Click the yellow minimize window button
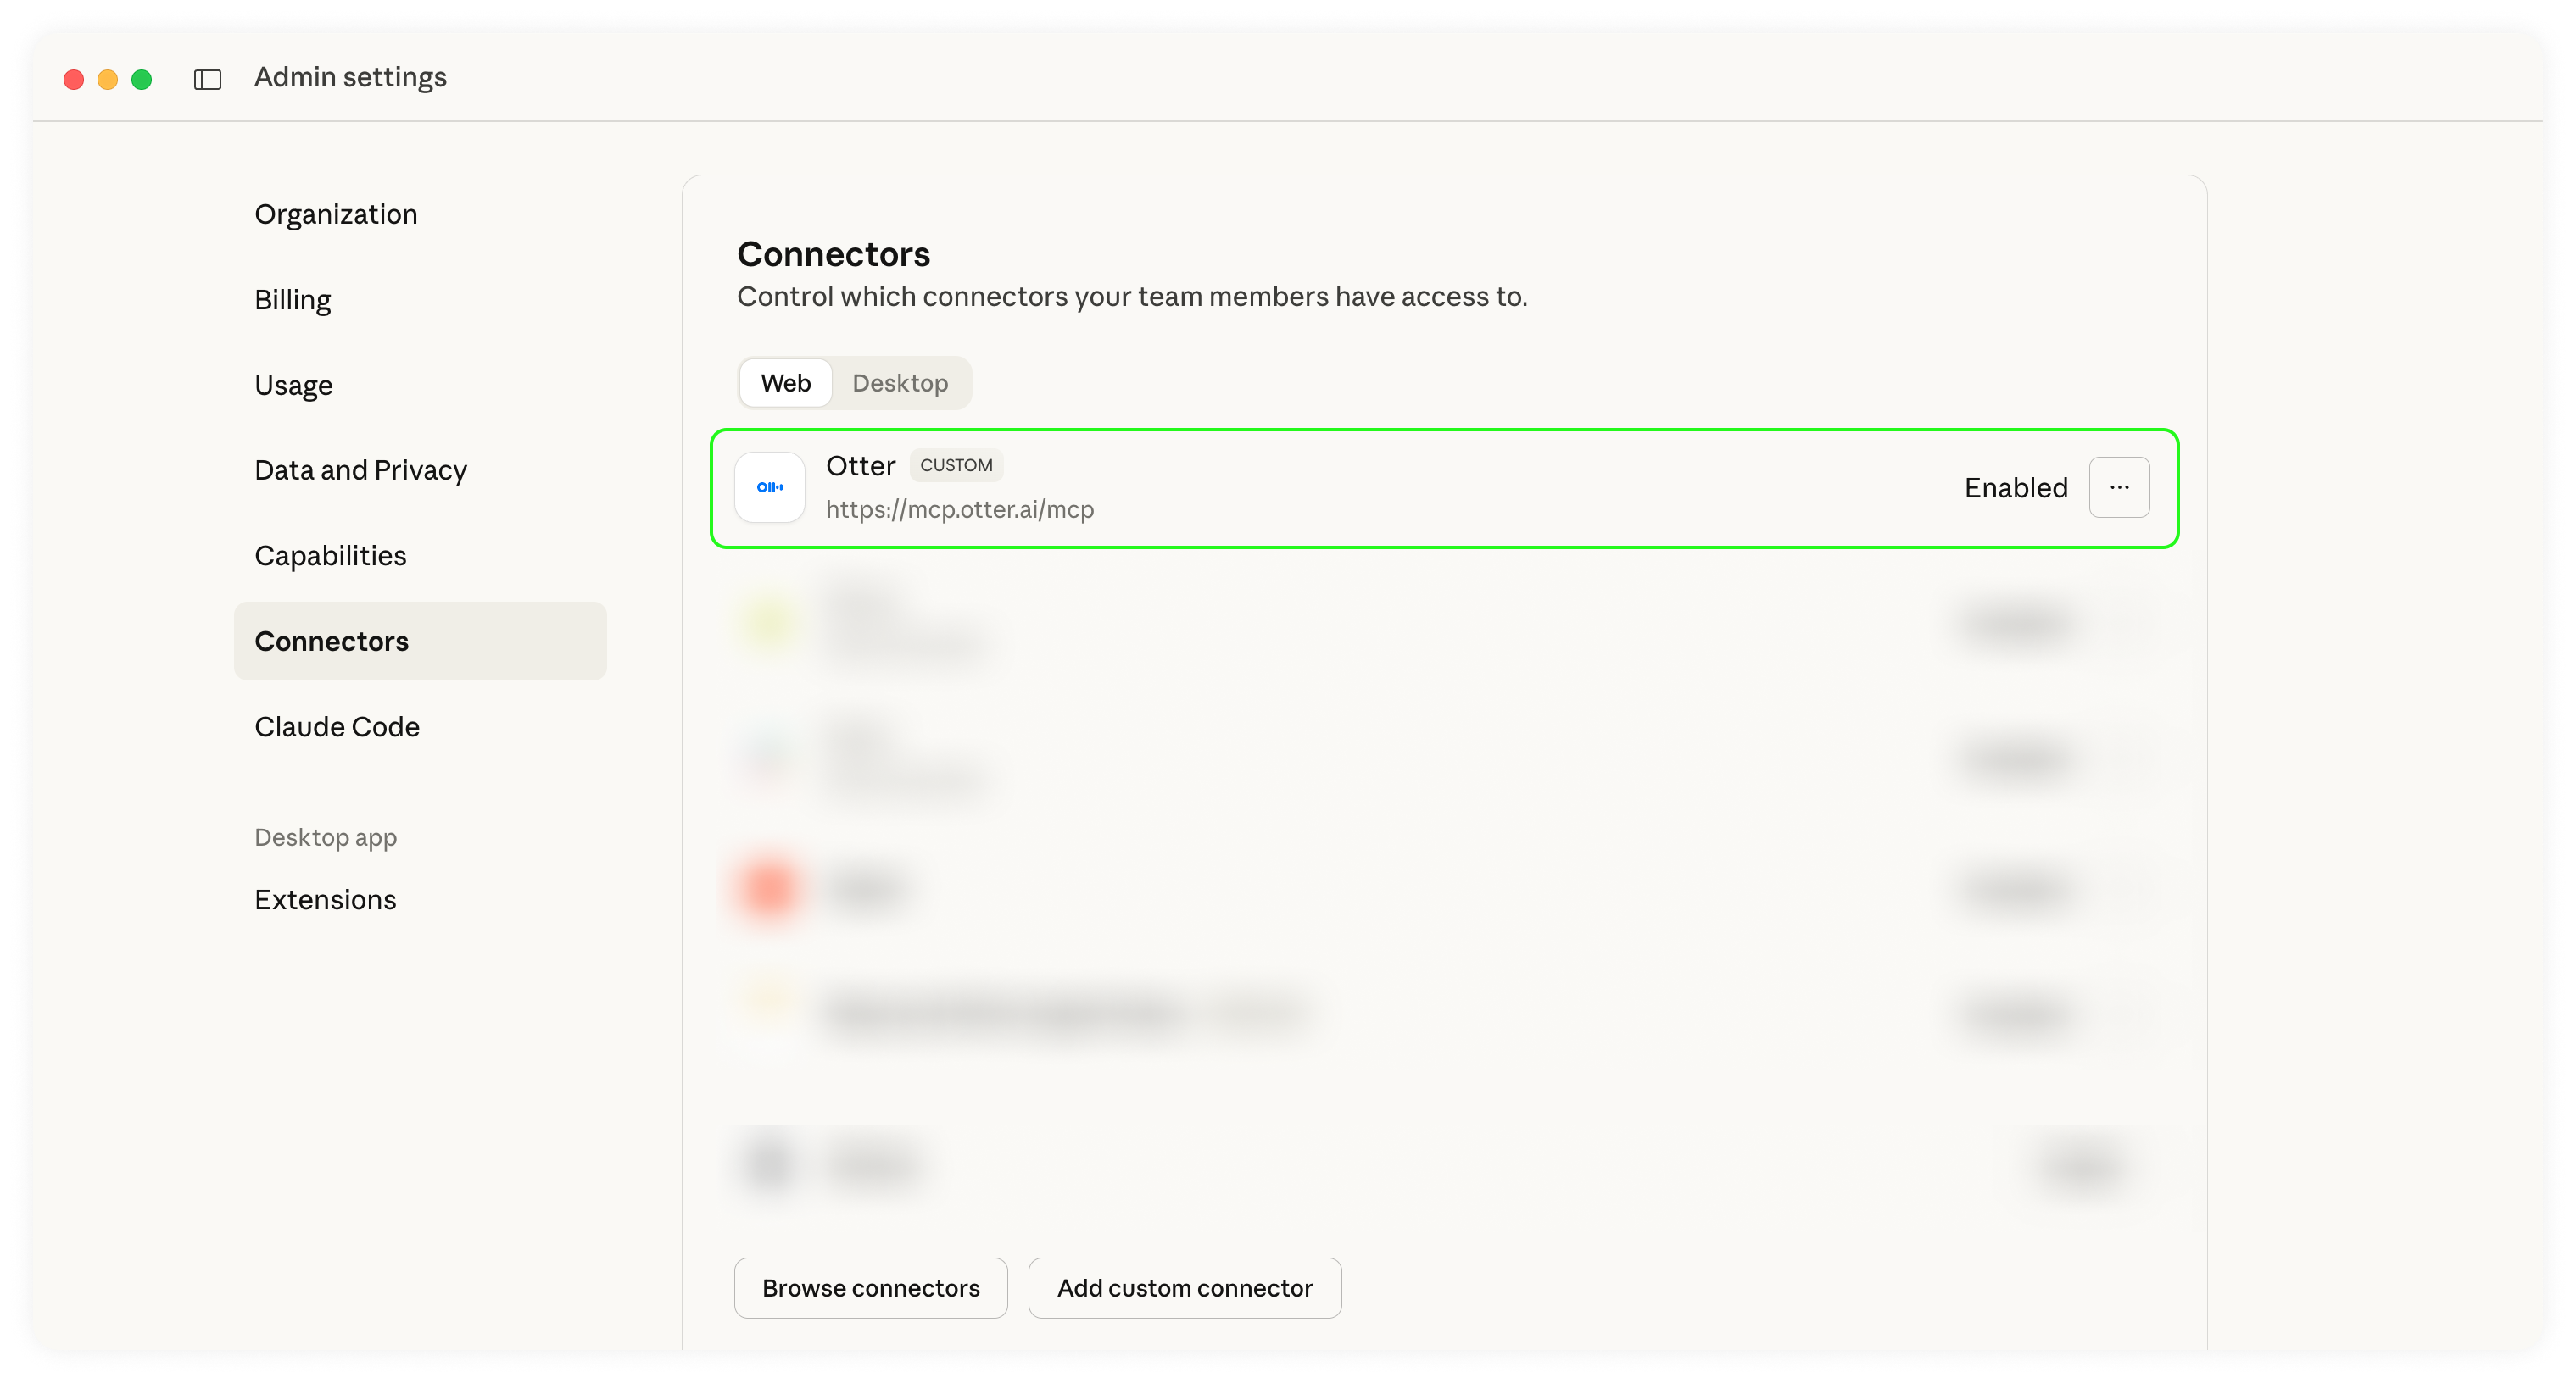 [108, 79]
